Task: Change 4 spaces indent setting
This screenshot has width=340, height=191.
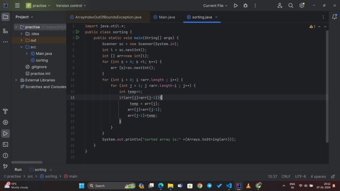Action: [x=318, y=177]
